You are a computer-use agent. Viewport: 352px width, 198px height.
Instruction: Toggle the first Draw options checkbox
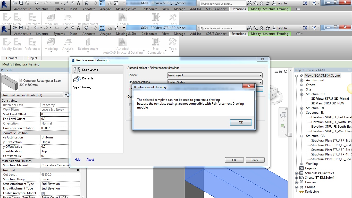(79, 69)
